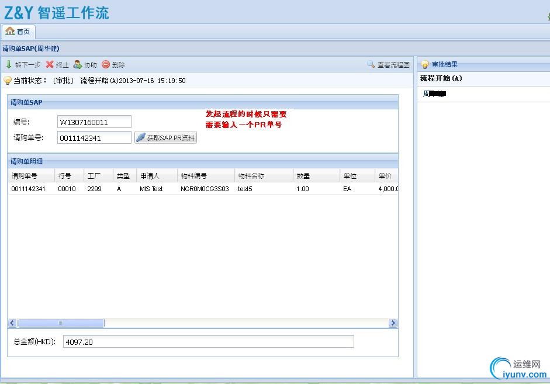Select quantity cell 1.00

click(302, 189)
